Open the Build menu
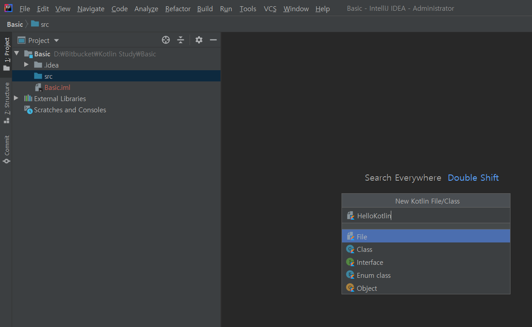Screen dimensions: 532x327 [205, 9]
